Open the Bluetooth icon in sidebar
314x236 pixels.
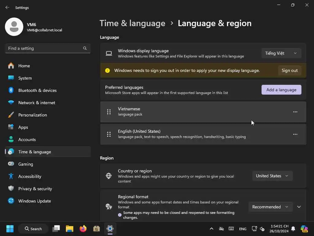(x=11, y=90)
